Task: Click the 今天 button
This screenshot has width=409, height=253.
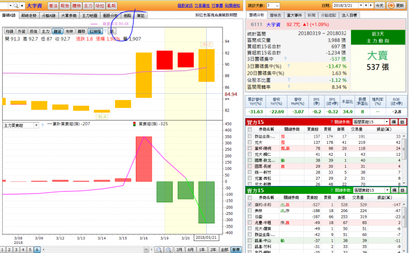Action: (379, 6)
